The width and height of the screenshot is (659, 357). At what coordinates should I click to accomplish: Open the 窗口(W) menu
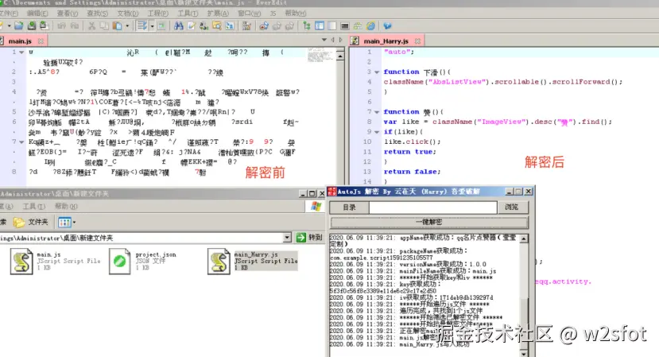(249, 14)
